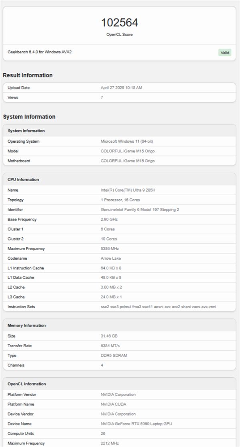
Task: Select Intel(R) Core(TM) Ultra 9 285H name
Action: (128, 190)
